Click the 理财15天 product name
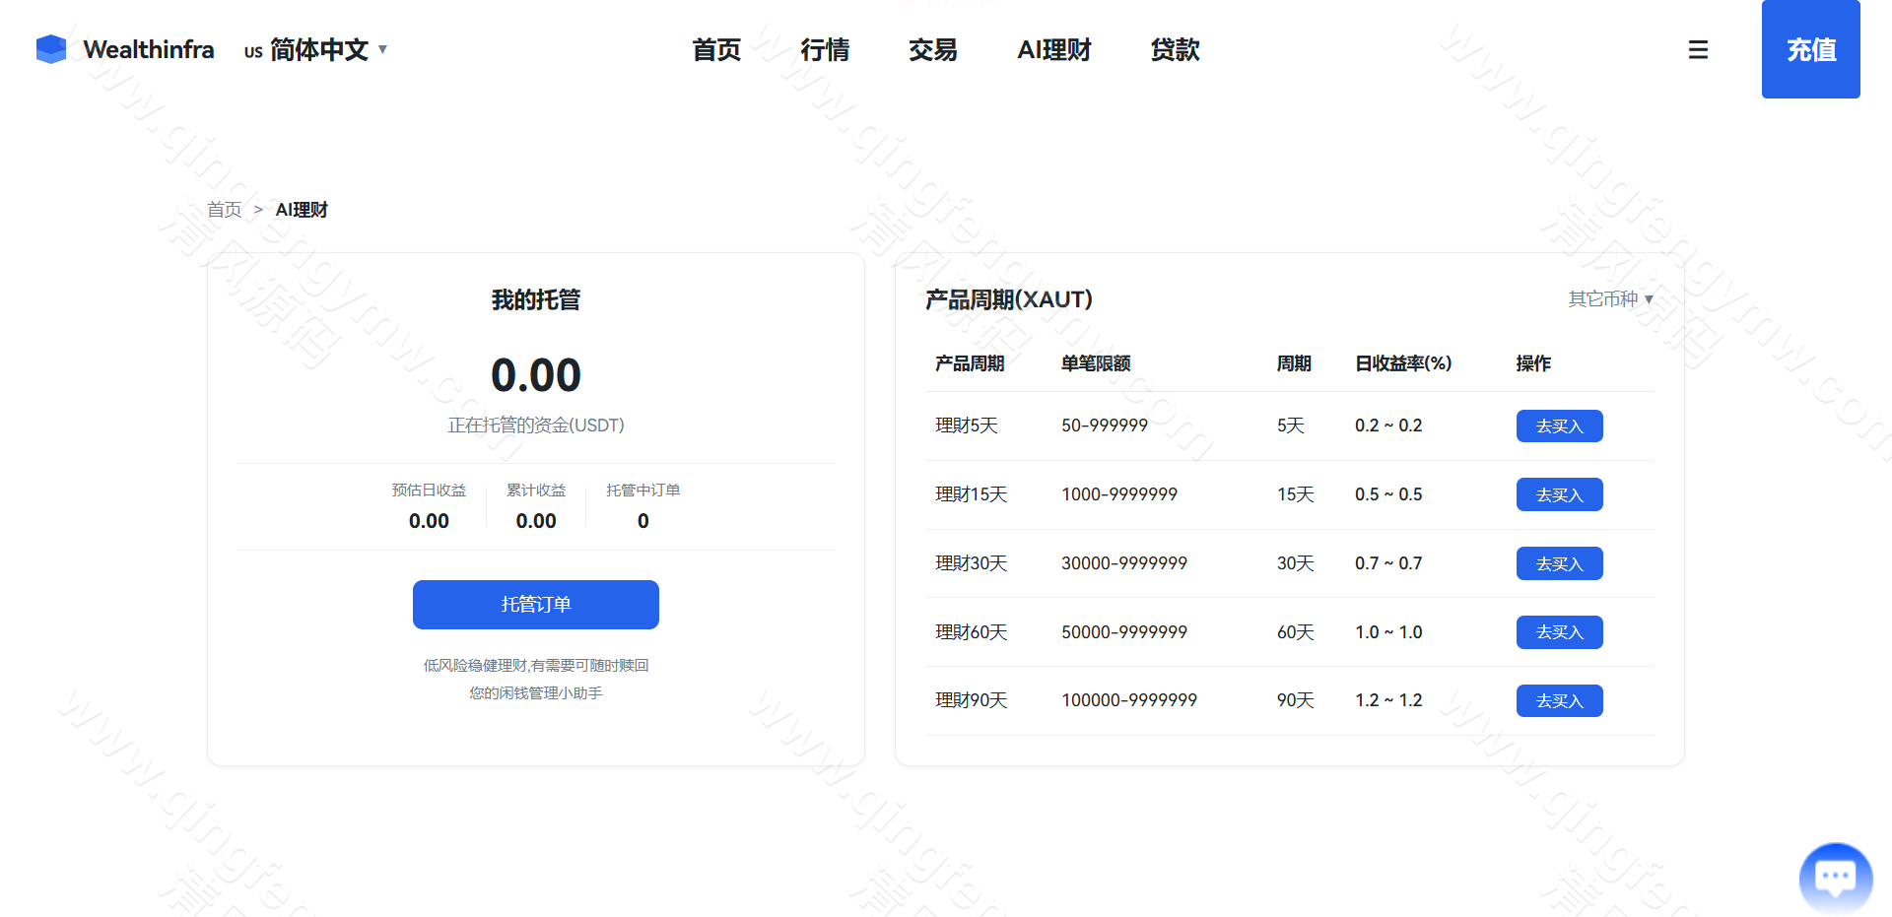The width and height of the screenshot is (1892, 917). click(972, 494)
